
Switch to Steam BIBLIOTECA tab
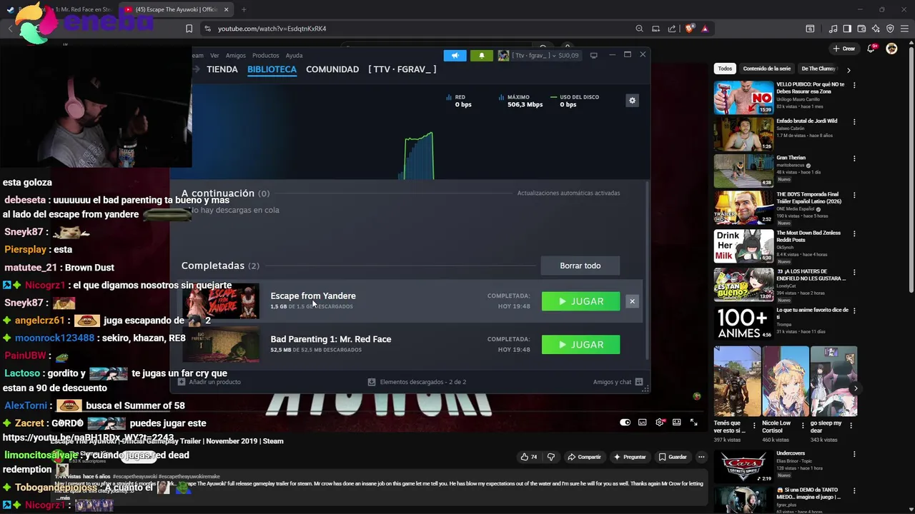point(272,69)
